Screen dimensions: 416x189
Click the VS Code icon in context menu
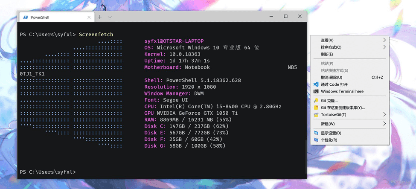coord(316,84)
